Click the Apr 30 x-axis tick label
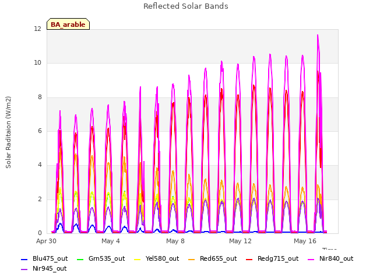The width and height of the screenshot is (373, 280). 46,241
